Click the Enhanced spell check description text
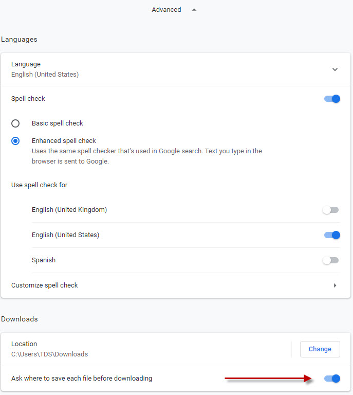The width and height of the screenshot is (353, 395). pyautogui.click(x=146, y=156)
